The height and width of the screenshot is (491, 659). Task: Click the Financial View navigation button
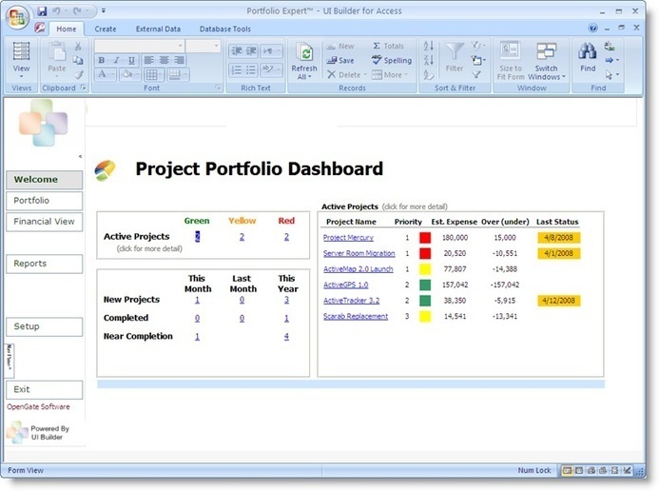click(x=44, y=222)
